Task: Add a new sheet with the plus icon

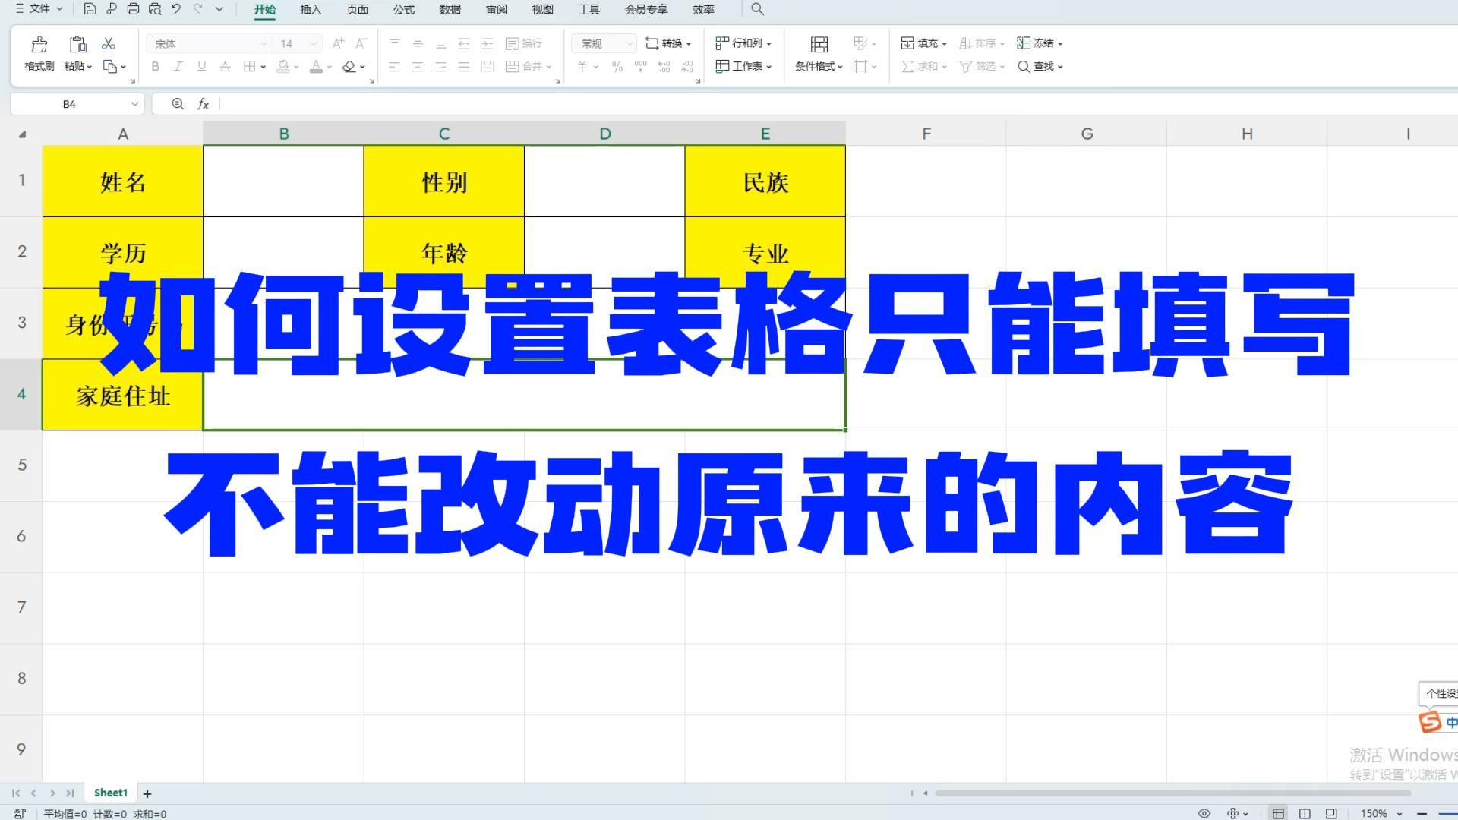Action: (147, 793)
